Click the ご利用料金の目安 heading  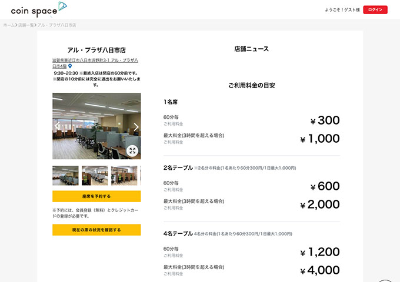pyautogui.click(x=252, y=85)
